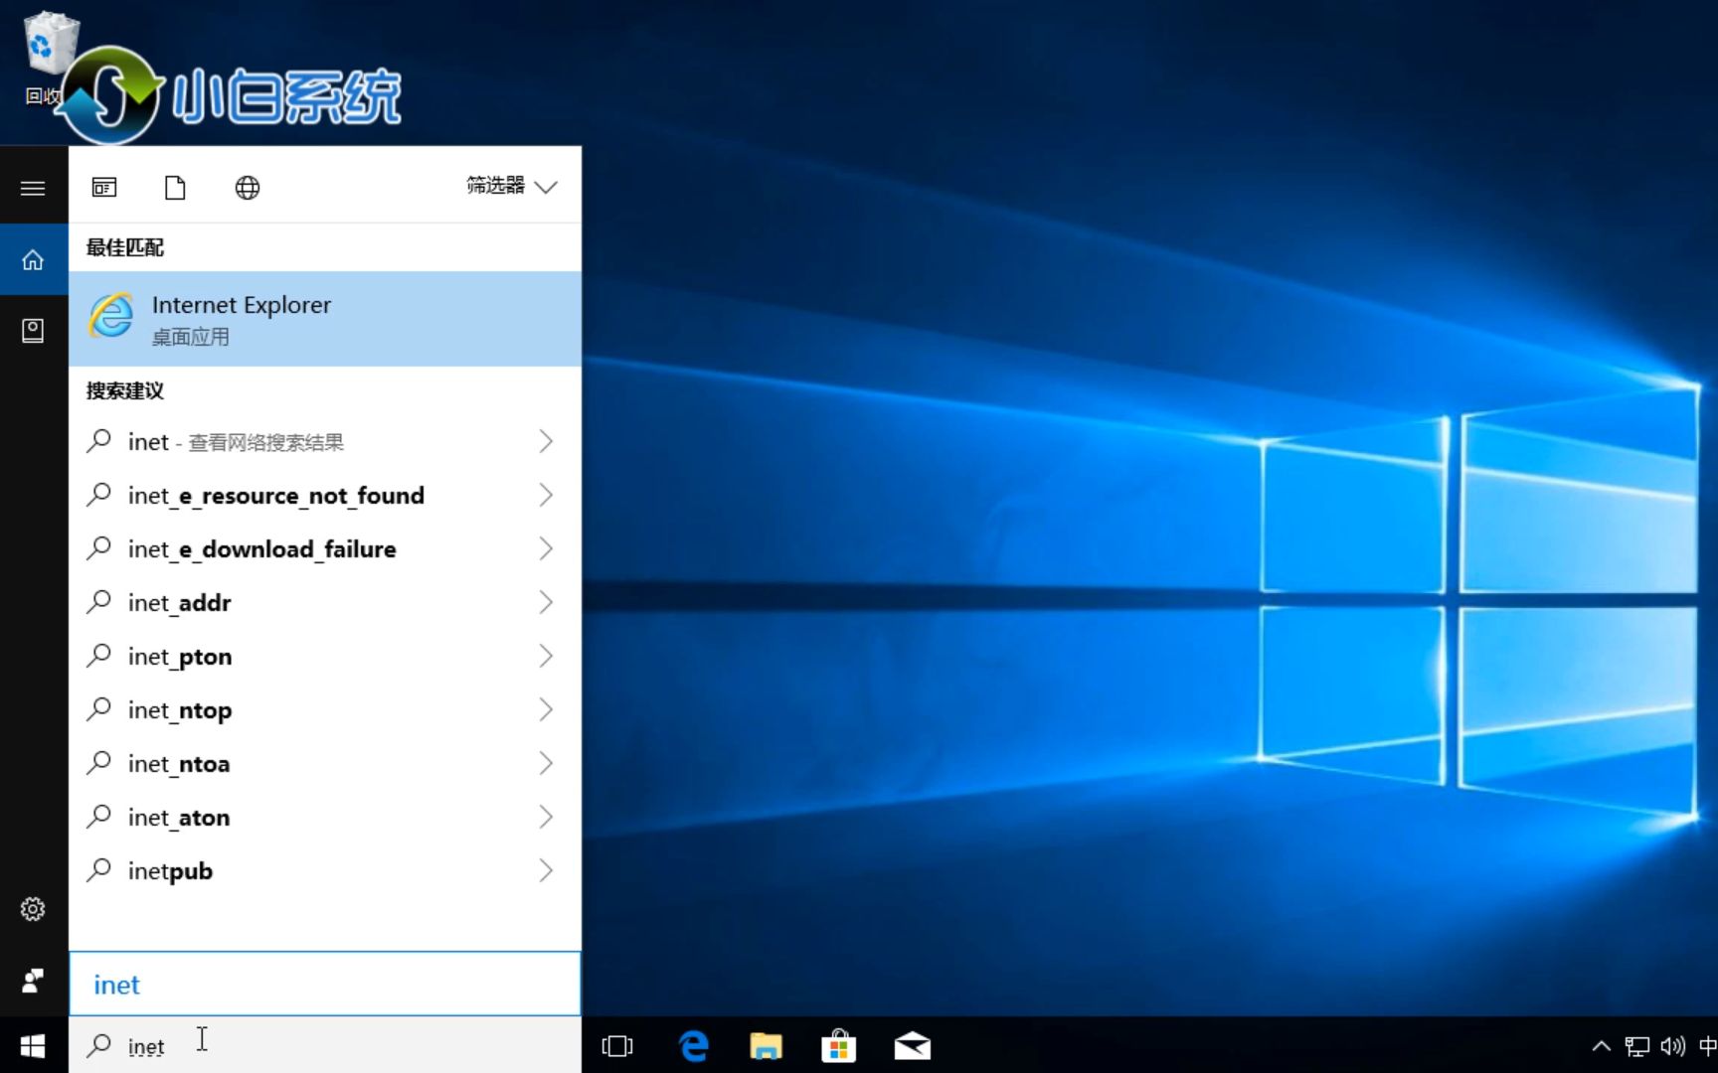
Task: Filter search results by documents
Action: (175, 187)
